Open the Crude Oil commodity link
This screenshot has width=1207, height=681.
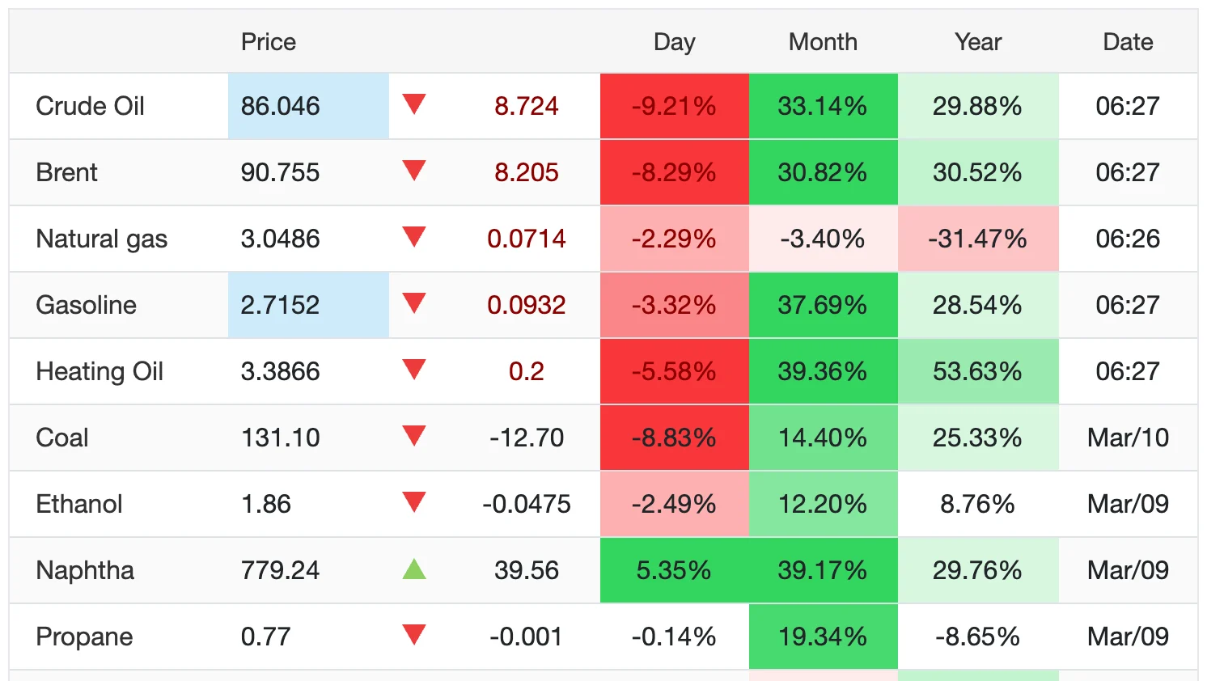[91, 106]
